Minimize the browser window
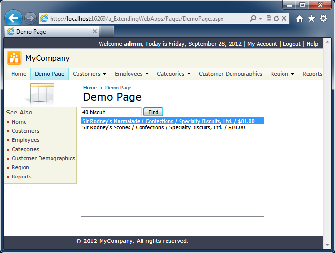This screenshot has height=253, width=335. (x=289, y=5)
